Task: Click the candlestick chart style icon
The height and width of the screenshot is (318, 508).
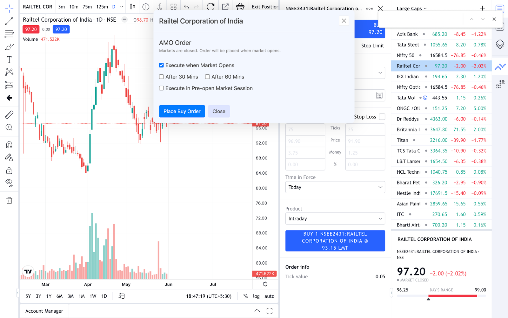Action: coord(132,7)
